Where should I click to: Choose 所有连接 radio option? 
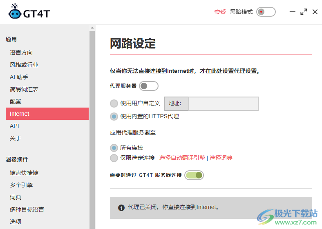point(114,148)
